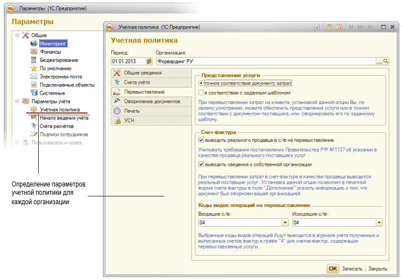Click the Счета расчётов account icon

pos(34,126)
